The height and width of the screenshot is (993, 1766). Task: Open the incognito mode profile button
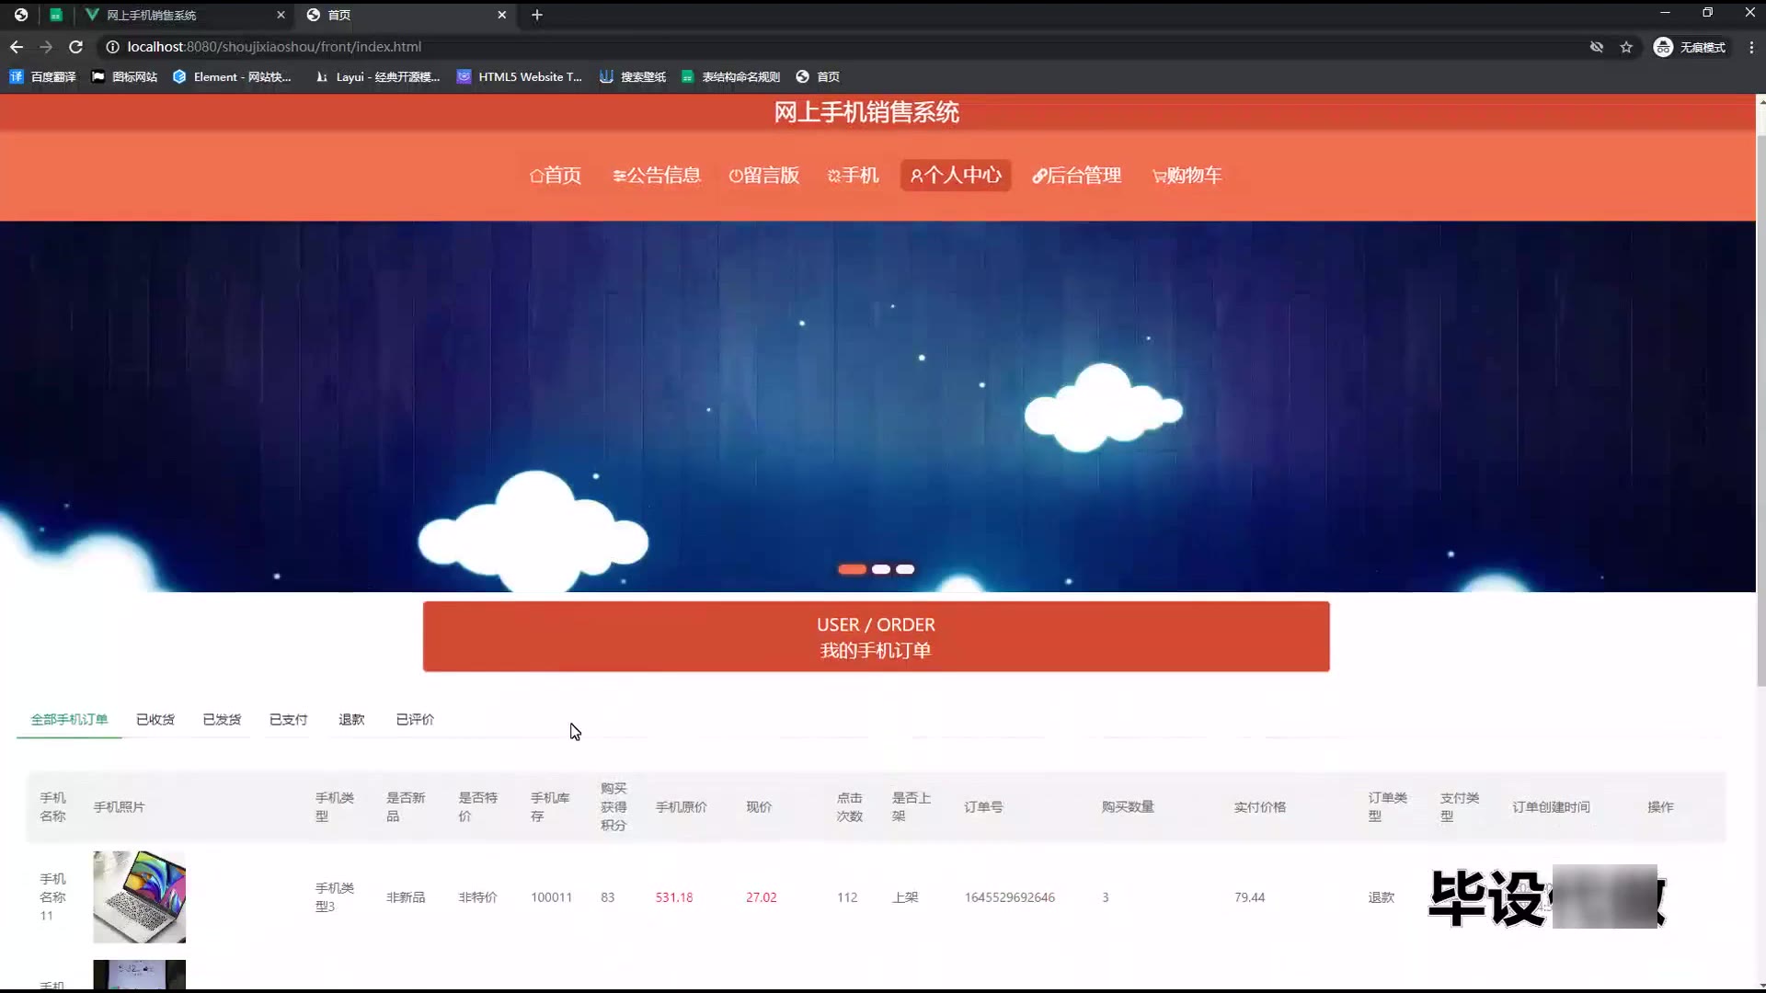(1690, 47)
